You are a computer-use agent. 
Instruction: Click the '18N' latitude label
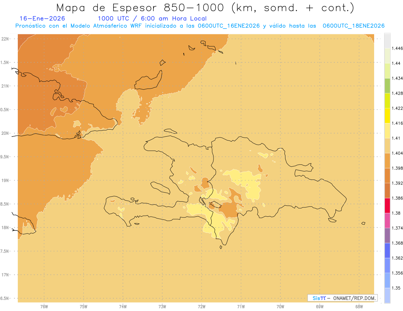[5, 228]
